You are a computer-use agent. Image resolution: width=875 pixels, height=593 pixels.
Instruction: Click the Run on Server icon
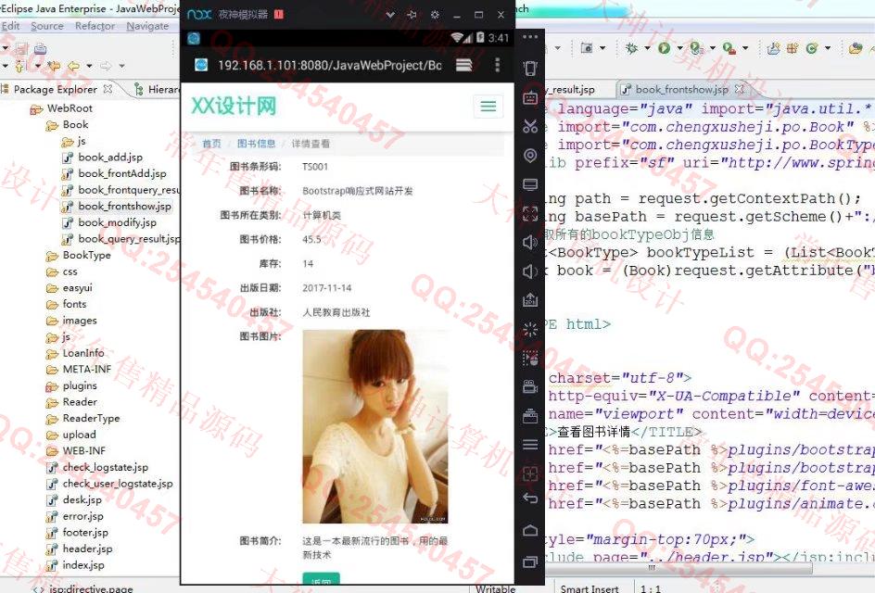(695, 48)
